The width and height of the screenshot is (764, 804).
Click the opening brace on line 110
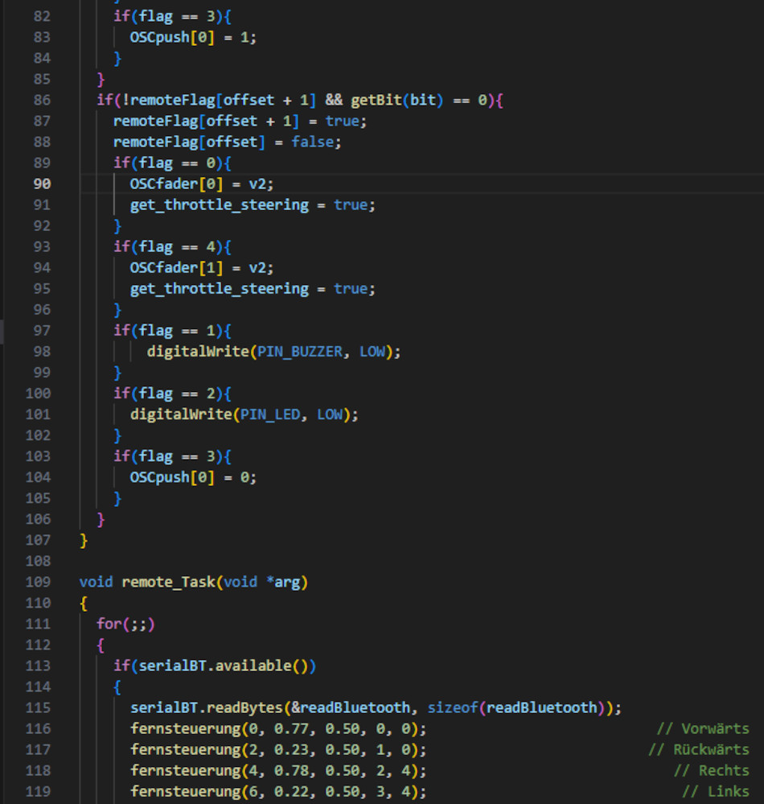(x=84, y=604)
